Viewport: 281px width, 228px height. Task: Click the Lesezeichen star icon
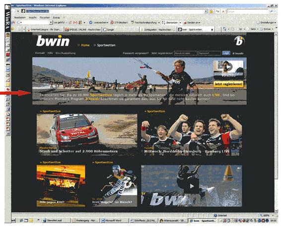(91, 22)
